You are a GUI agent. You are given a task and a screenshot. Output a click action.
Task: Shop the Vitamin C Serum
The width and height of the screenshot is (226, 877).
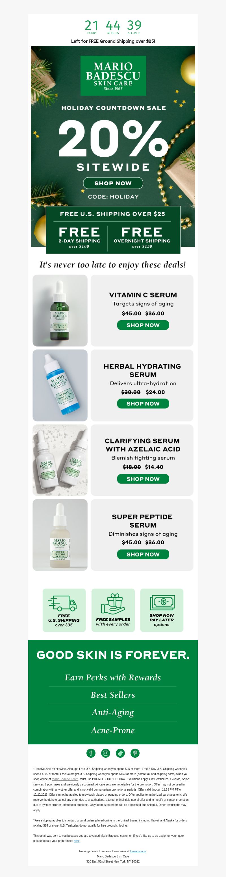[143, 325]
